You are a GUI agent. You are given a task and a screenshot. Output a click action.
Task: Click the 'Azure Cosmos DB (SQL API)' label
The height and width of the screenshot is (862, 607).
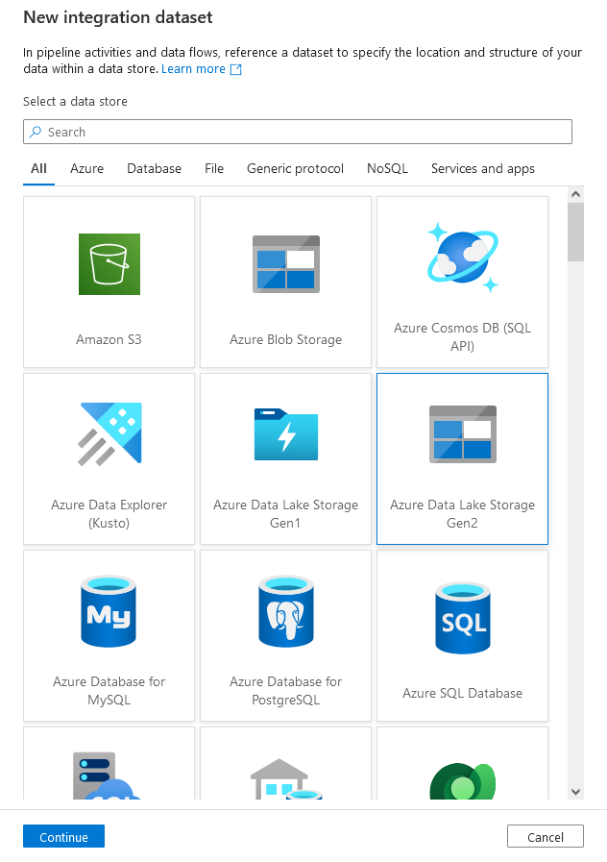(x=463, y=336)
